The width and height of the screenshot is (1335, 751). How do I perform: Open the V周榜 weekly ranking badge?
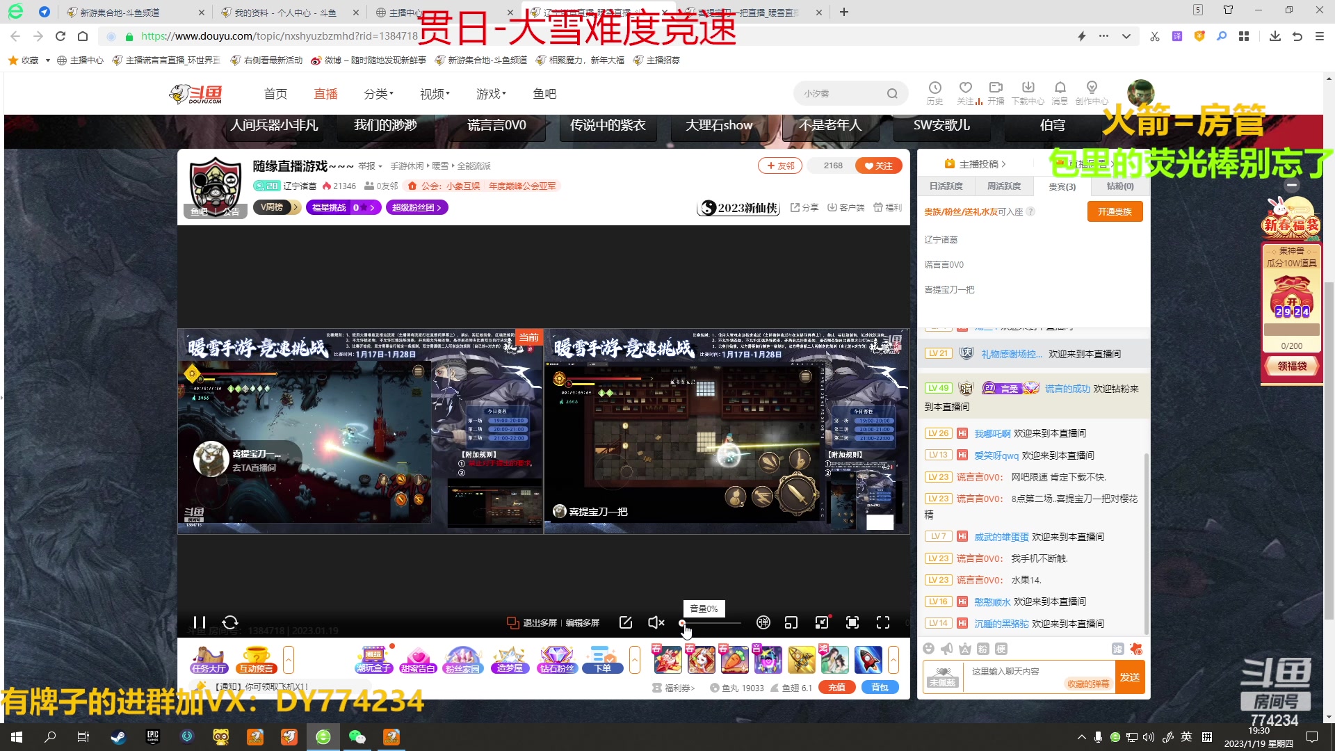(x=277, y=207)
